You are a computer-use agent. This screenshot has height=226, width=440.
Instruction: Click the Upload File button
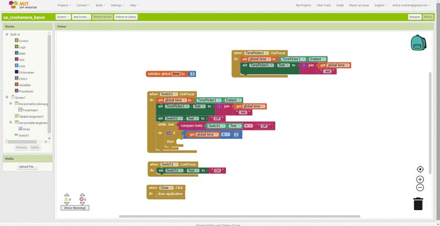coord(28,166)
